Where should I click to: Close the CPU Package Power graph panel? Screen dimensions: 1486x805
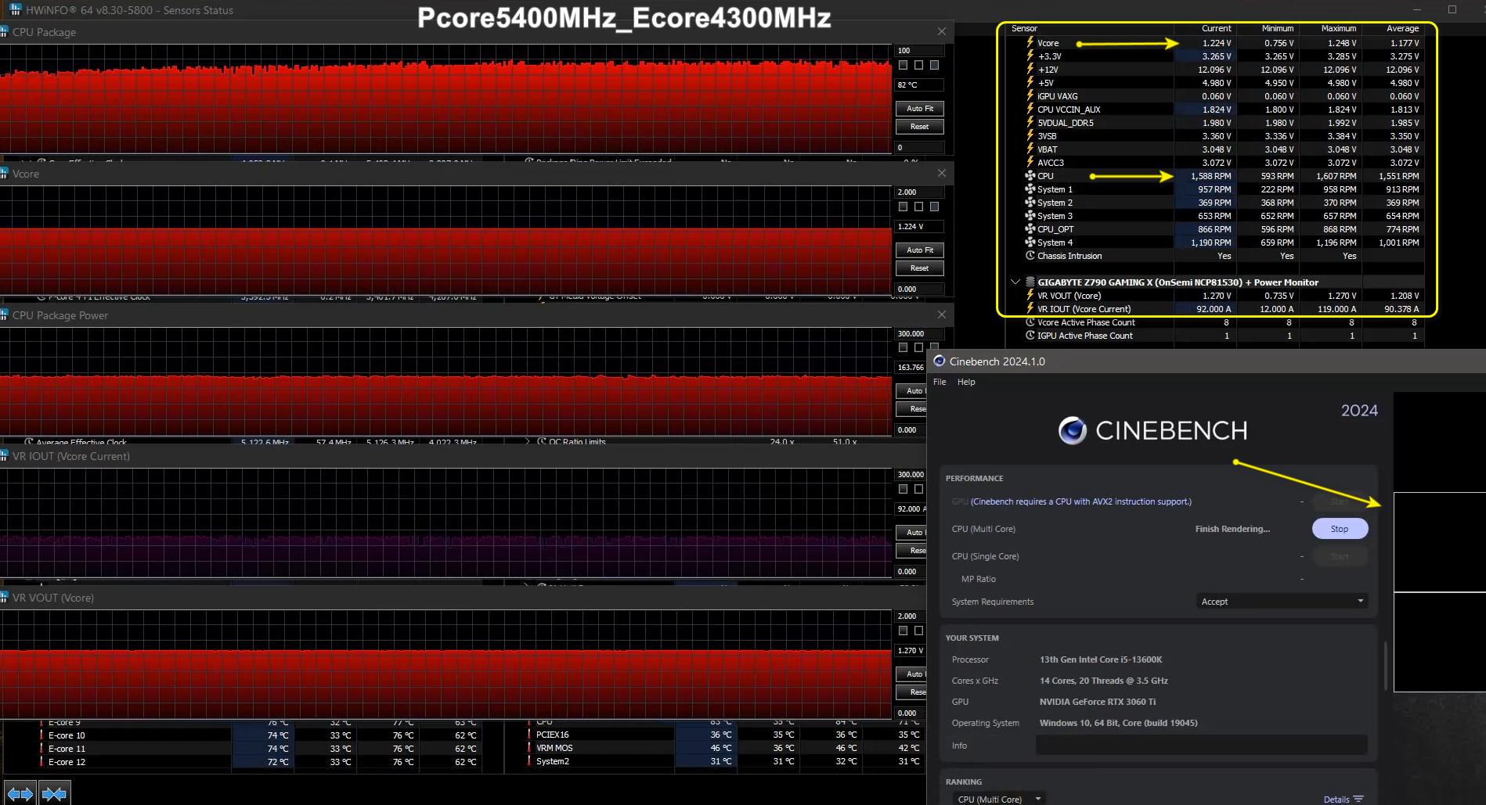942,314
